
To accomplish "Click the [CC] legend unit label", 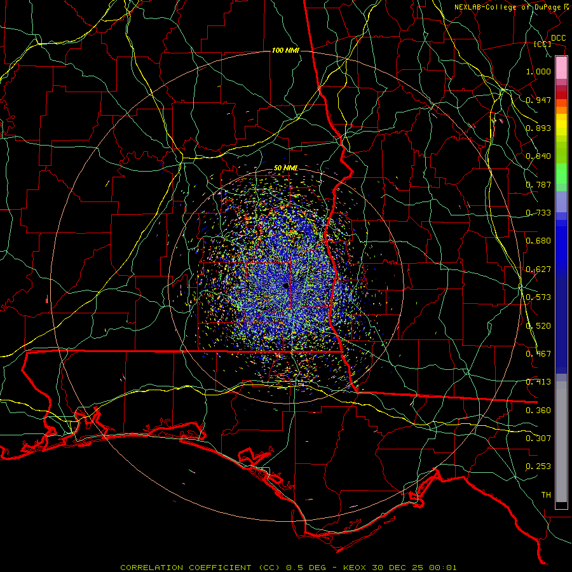I will (x=543, y=44).
